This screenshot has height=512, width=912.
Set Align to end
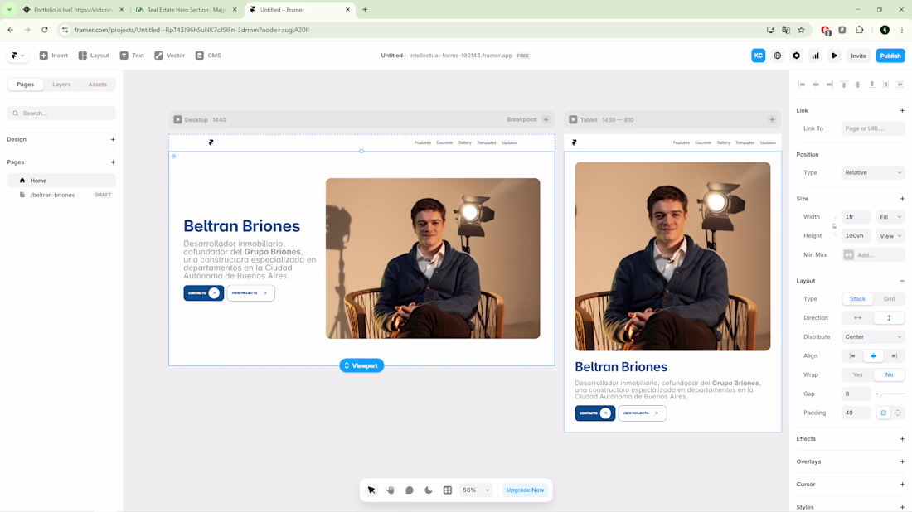[x=894, y=355]
